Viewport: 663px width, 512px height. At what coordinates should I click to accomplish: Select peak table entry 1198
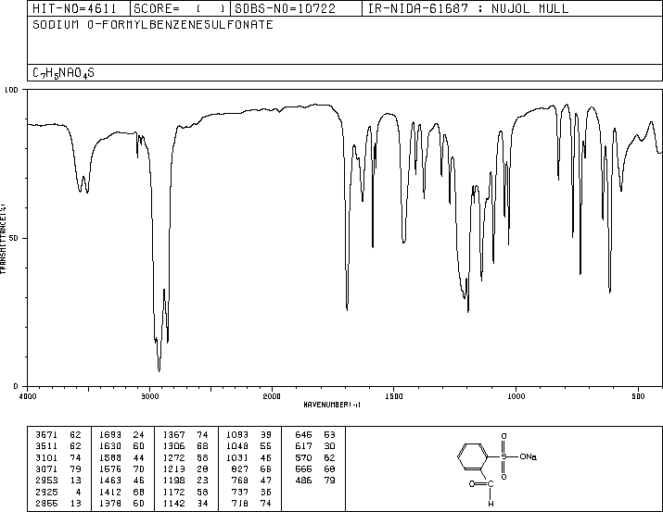tap(185, 481)
